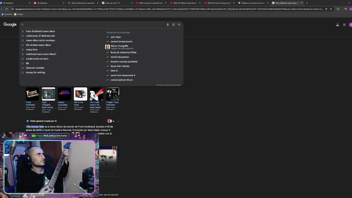Screen dimensions: 352x198
Task: Reload the page
Action: pyautogui.click(x=6, y=9)
